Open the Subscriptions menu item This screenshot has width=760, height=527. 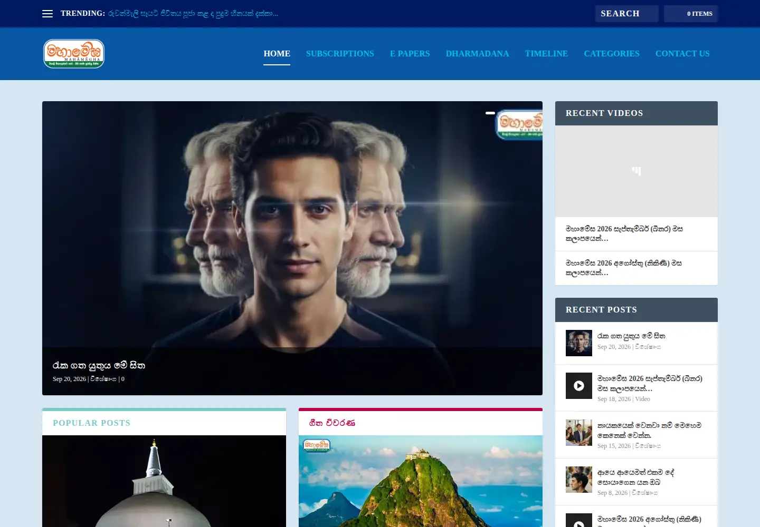(x=340, y=54)
